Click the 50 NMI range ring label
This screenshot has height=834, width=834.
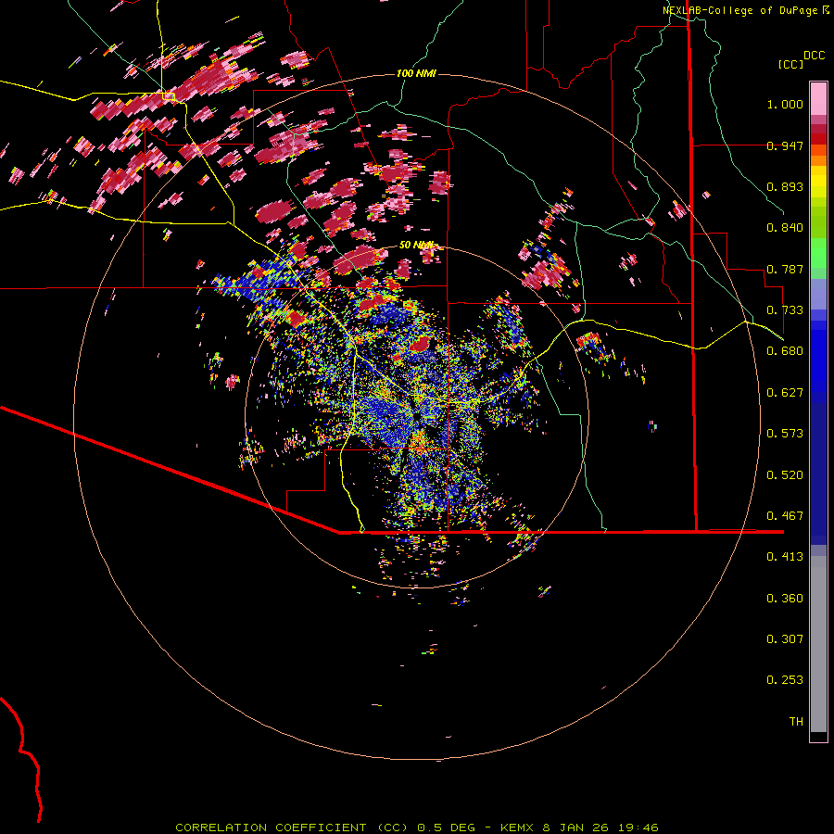(x=416, y=246)
